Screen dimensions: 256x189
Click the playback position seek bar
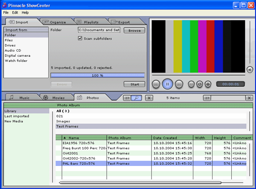pos(198,75)
